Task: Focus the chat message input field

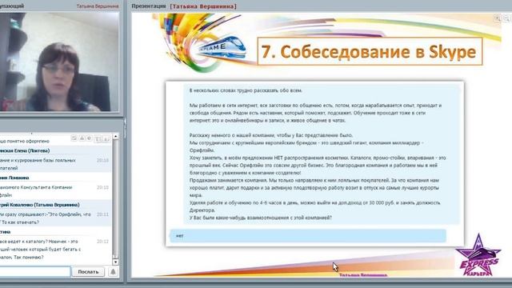Action: coord(34,272)
